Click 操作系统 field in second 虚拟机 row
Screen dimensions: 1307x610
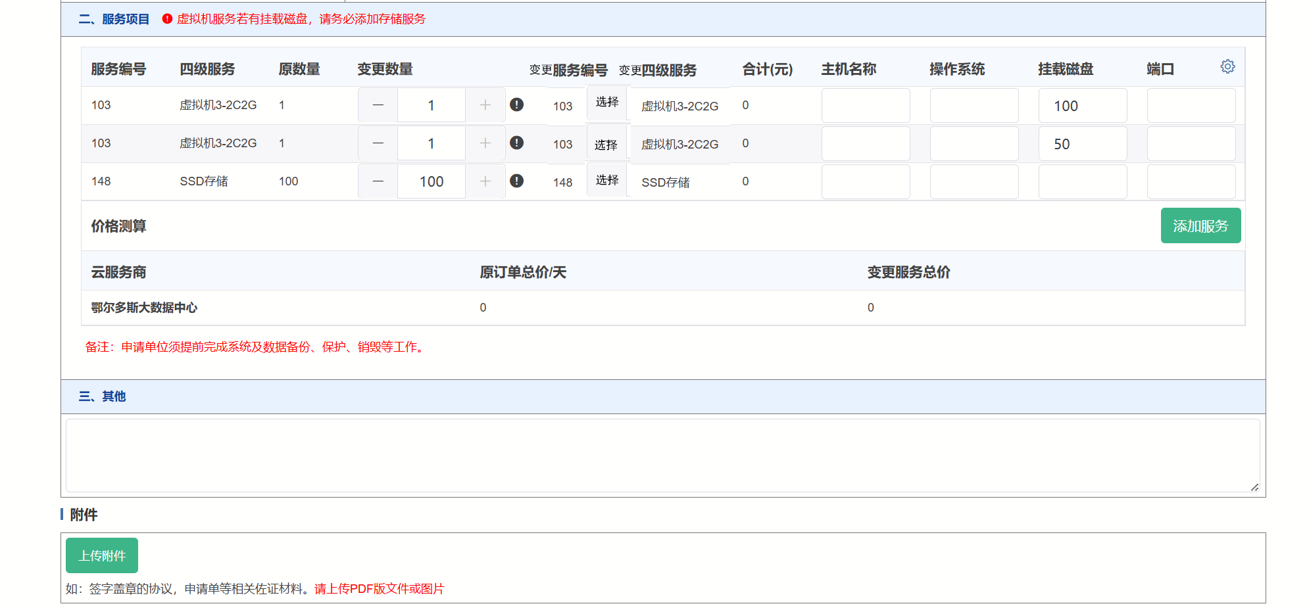(x=974, y=143)
